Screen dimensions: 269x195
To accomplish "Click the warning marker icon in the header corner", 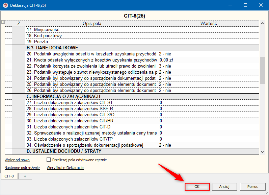I will 3,22.
